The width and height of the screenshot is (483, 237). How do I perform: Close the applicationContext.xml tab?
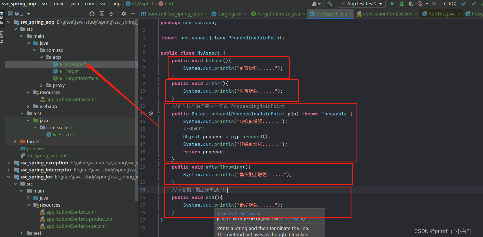[416, 14]
